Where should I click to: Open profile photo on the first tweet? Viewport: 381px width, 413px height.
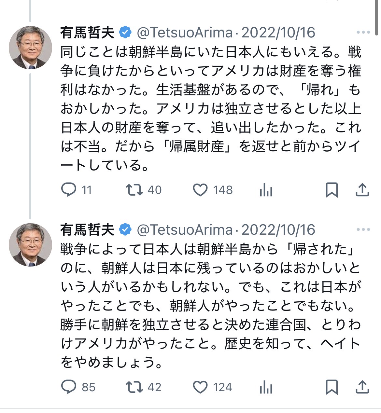point(30,48)
